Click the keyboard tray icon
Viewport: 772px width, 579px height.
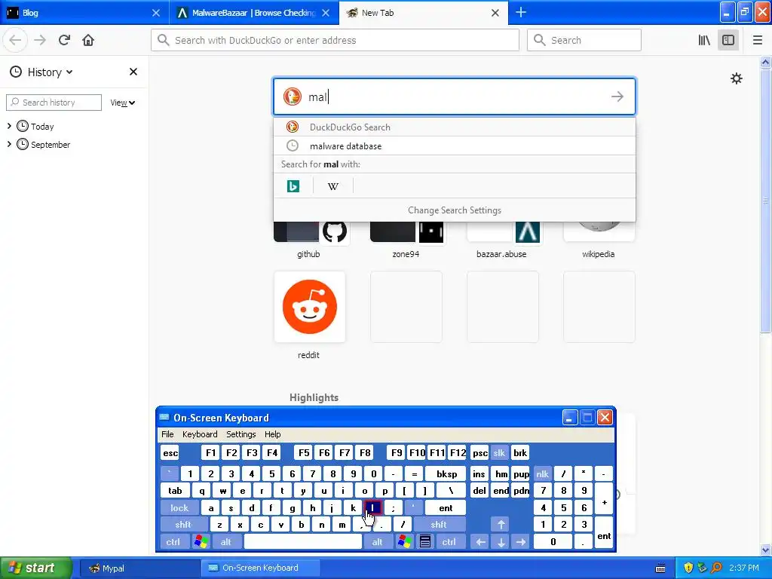pyautogui.click(x=660, y=568)
